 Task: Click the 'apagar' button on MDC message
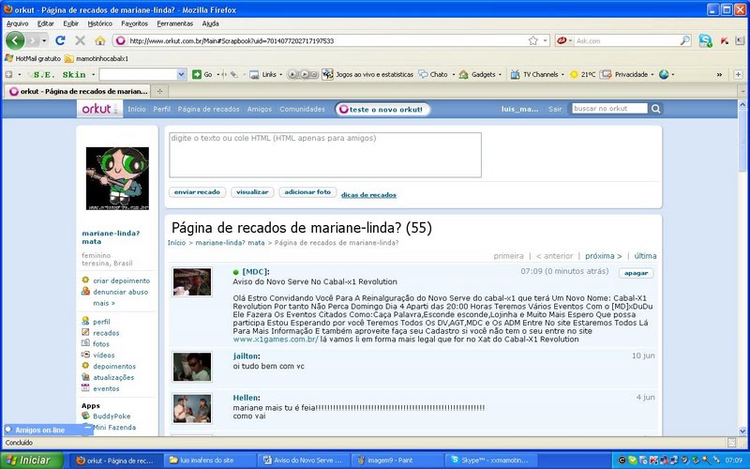[637, 273]
